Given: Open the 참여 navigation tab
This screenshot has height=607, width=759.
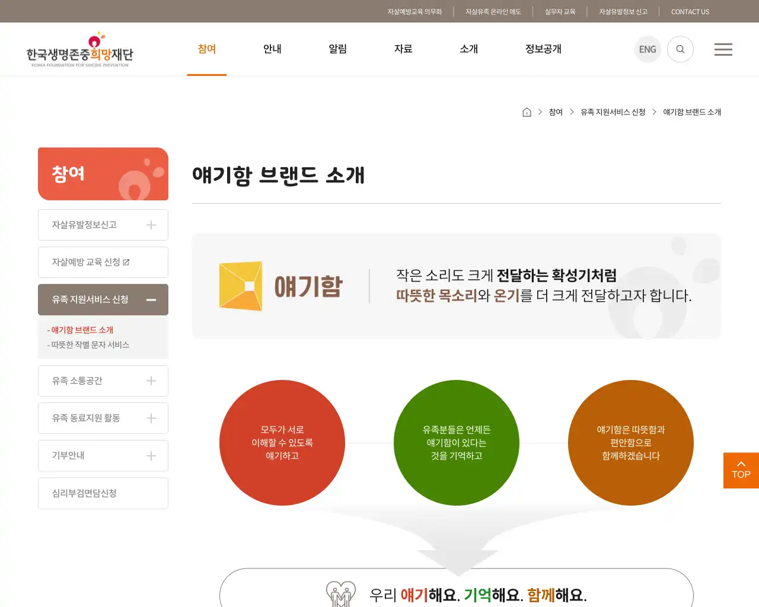Looking at the screenshot, I should pos(206,49).
